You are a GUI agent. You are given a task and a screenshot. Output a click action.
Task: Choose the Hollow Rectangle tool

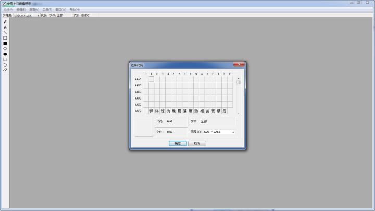[x=5, y=38]
